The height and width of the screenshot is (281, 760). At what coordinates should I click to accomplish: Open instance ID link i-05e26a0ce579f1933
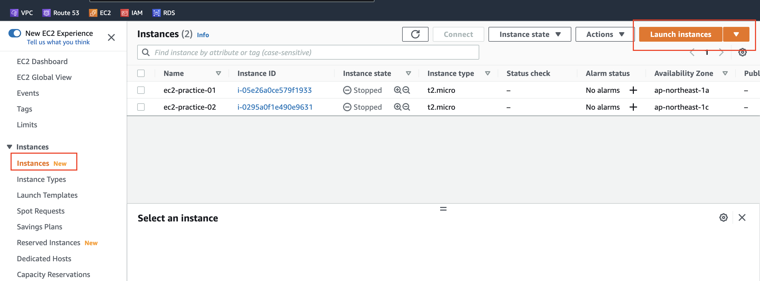(x=274, y=90)
